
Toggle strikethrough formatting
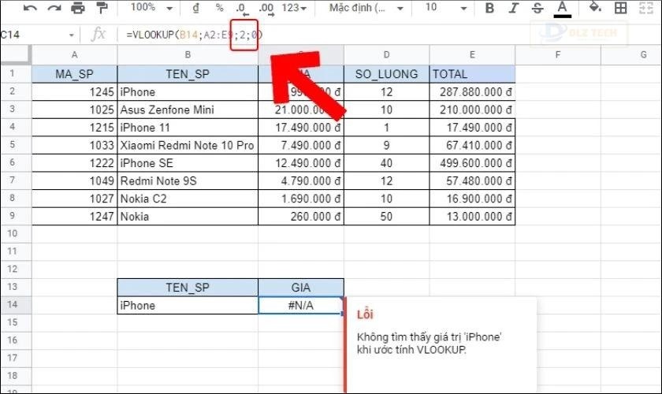click(537, 8)
